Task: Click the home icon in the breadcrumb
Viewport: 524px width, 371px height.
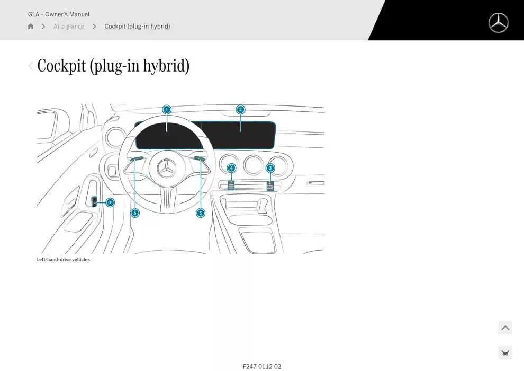Action: pos(30,26)
